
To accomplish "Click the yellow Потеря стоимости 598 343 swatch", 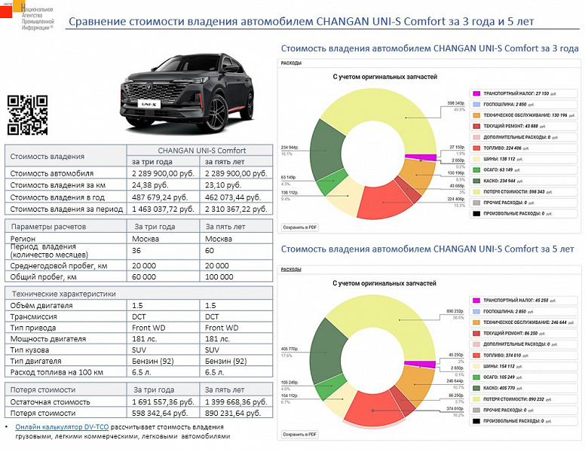I will point(476,191).
